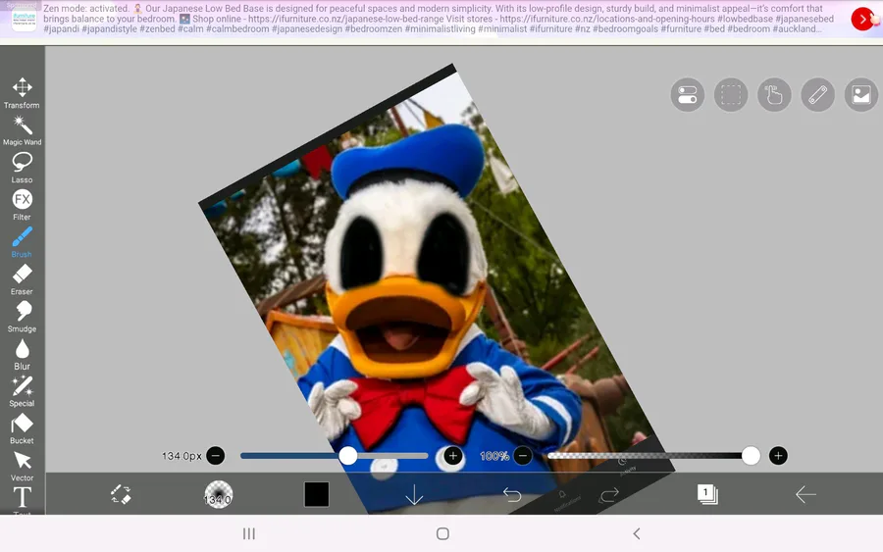883x552 pixels.
Task: Click the 100% opacity value
Action: (x=493, y=456)
